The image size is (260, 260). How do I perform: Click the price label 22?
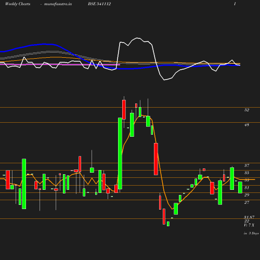coord(246,221)
